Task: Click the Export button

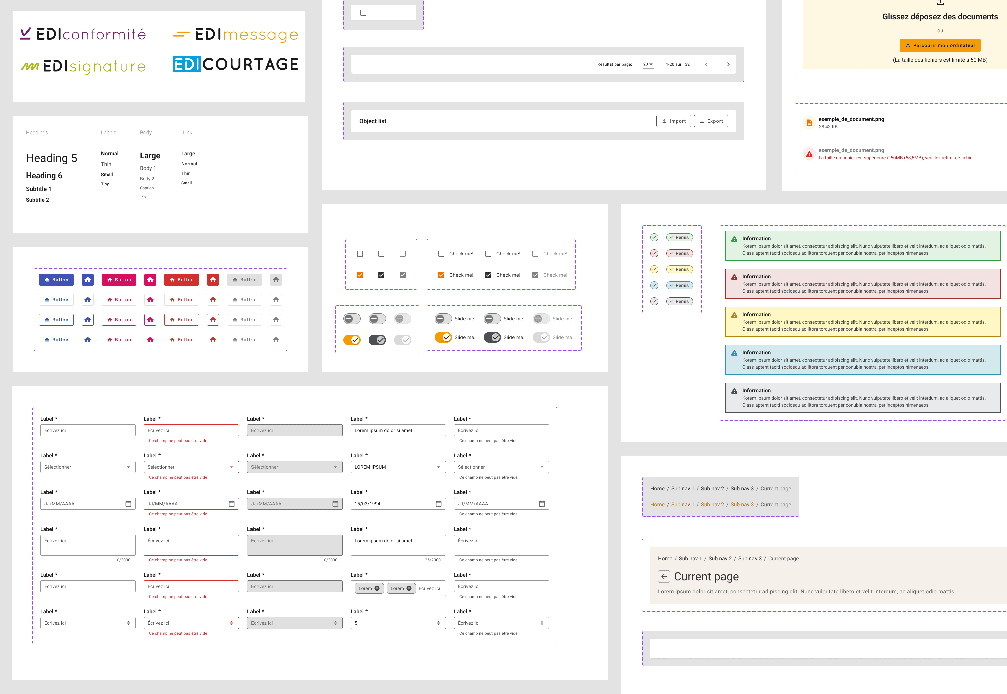Action: (711, 121)
